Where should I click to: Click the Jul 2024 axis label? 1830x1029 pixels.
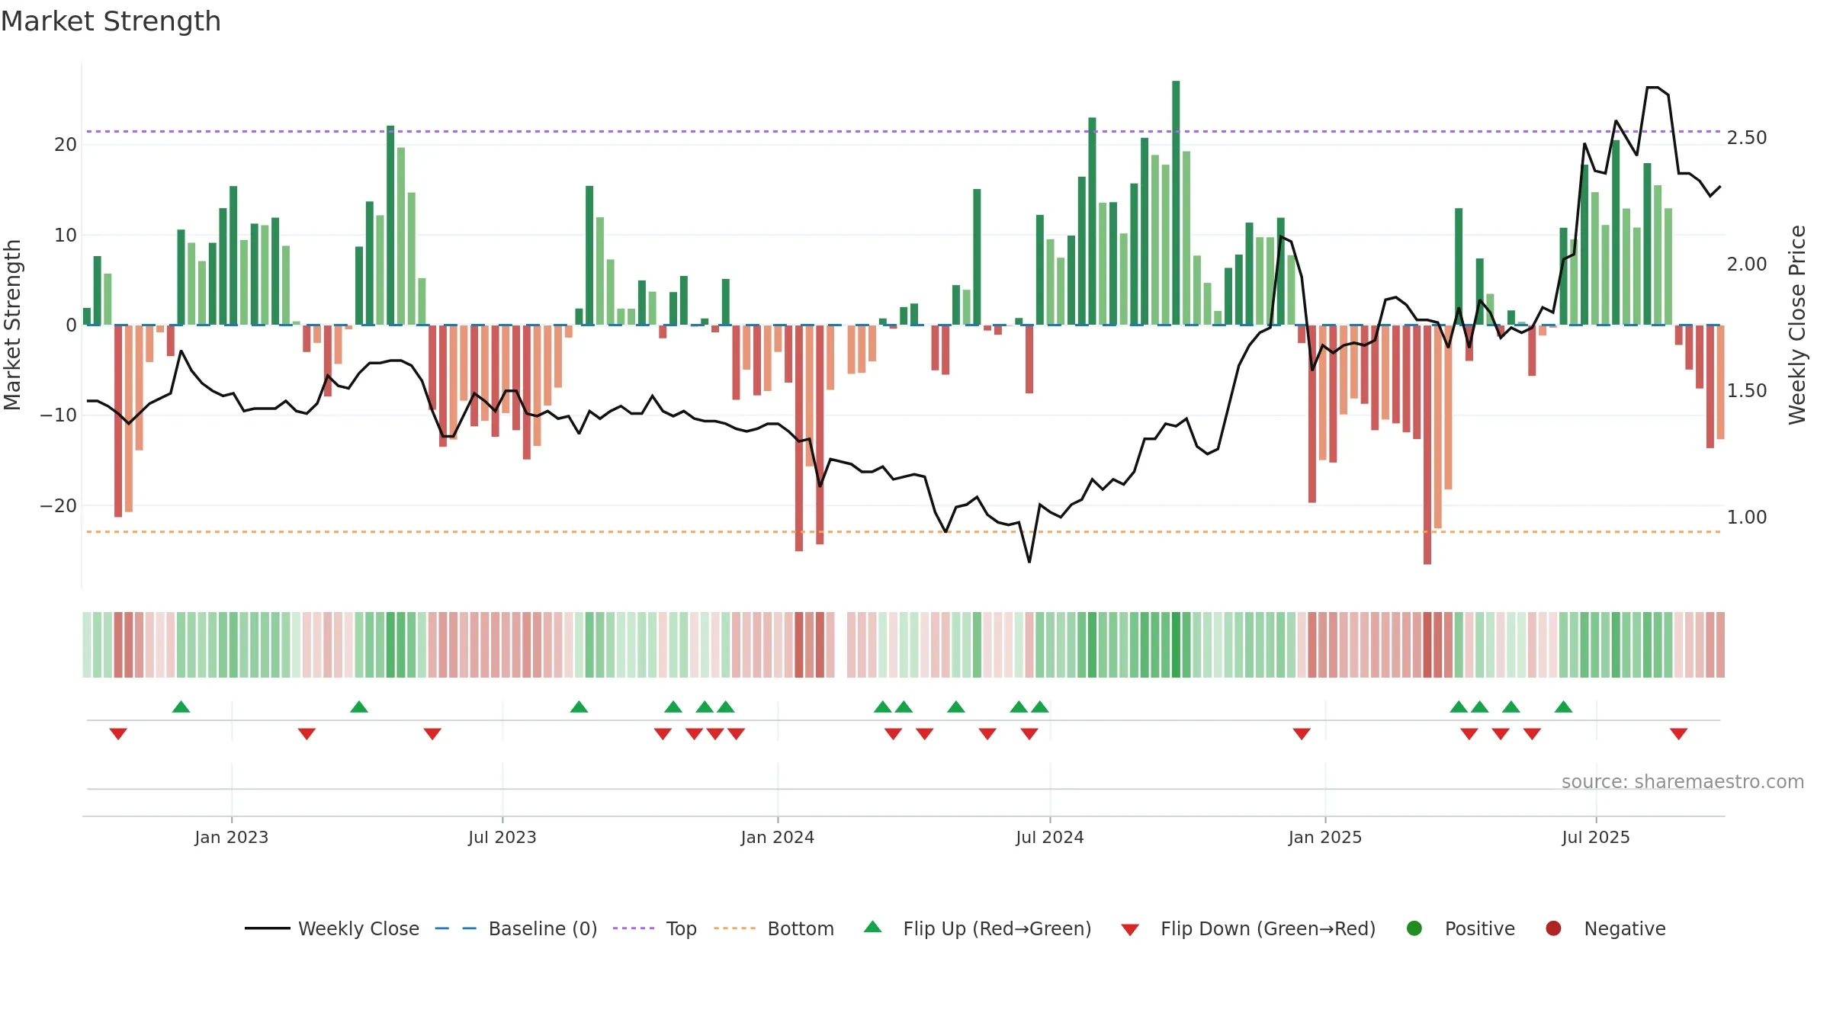pyautogui.click(x=1050, y=837)
